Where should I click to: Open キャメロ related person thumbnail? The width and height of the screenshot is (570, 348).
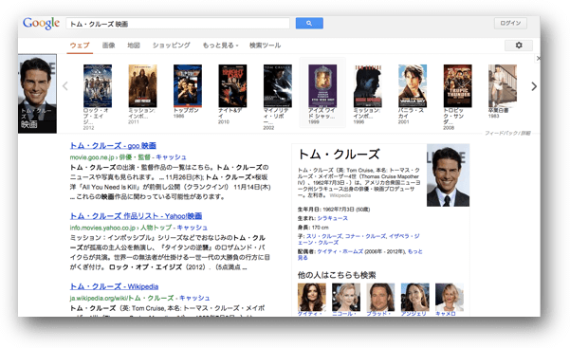tap(450, 298)
